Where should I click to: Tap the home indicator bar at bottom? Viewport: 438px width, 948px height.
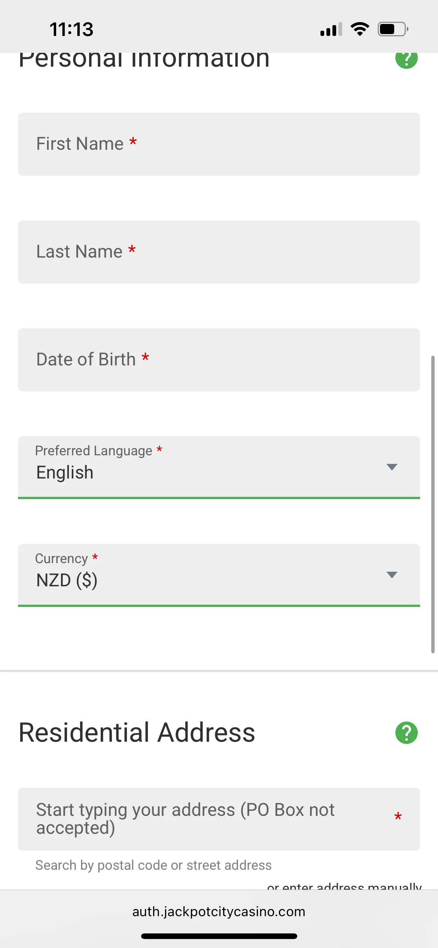pos(219,936)
